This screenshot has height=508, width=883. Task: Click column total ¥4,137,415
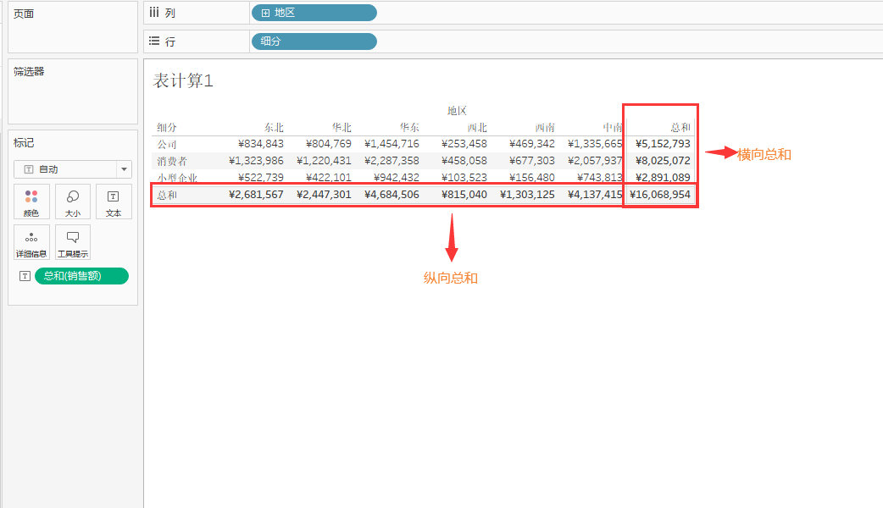click(595, 195)
